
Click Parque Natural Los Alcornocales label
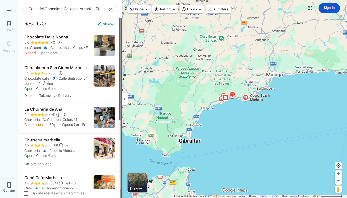pos(166,118)
